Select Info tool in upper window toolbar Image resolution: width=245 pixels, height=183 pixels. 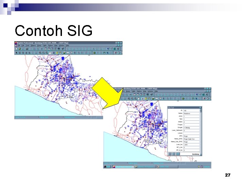click(x=54, y=53)
